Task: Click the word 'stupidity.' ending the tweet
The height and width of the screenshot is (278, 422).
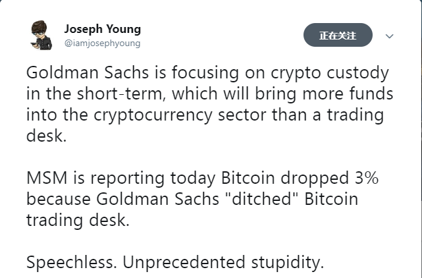Action: tap(288, 263)
